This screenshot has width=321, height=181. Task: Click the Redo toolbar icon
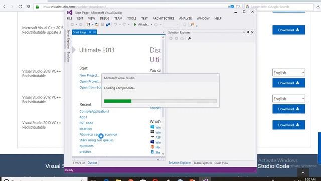click(x=124, y=25)
